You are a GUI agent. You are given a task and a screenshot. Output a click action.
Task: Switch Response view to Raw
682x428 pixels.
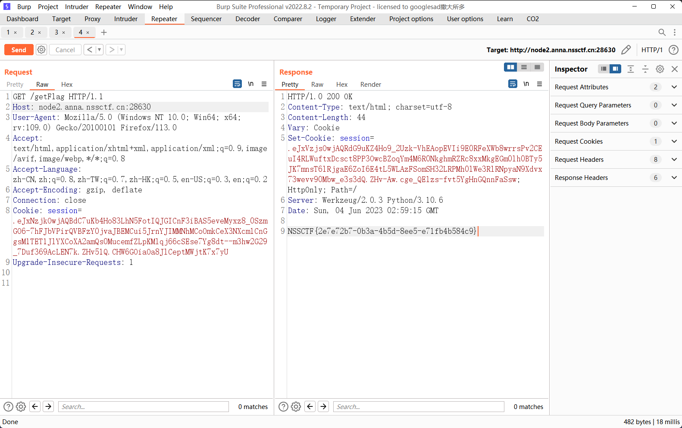tap(317, 85)
